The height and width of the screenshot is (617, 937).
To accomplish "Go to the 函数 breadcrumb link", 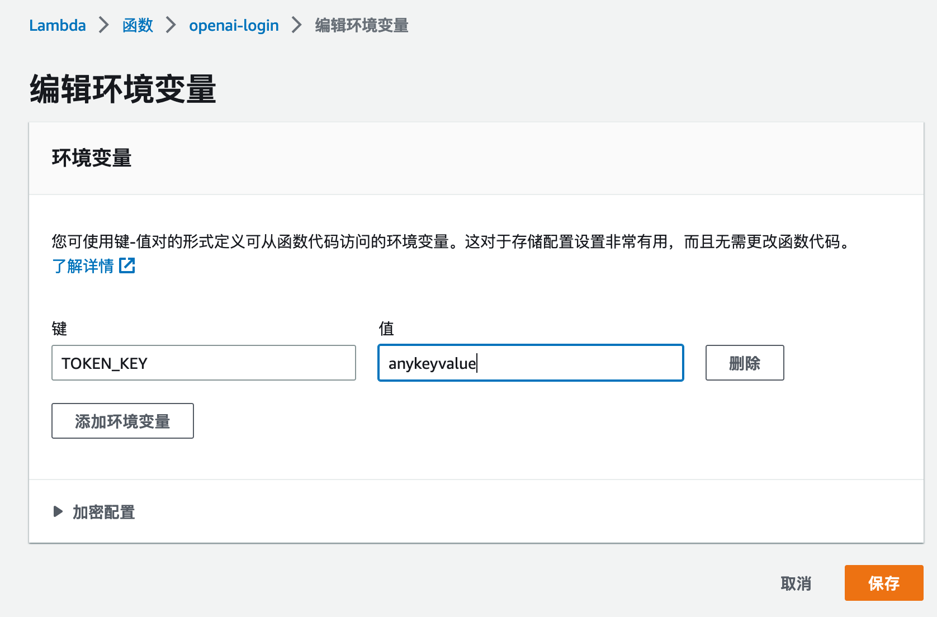I will point(138,25).
